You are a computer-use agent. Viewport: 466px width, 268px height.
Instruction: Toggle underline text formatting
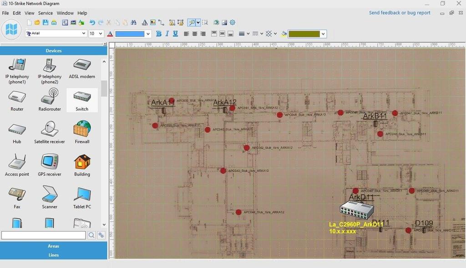click(175, 34)
